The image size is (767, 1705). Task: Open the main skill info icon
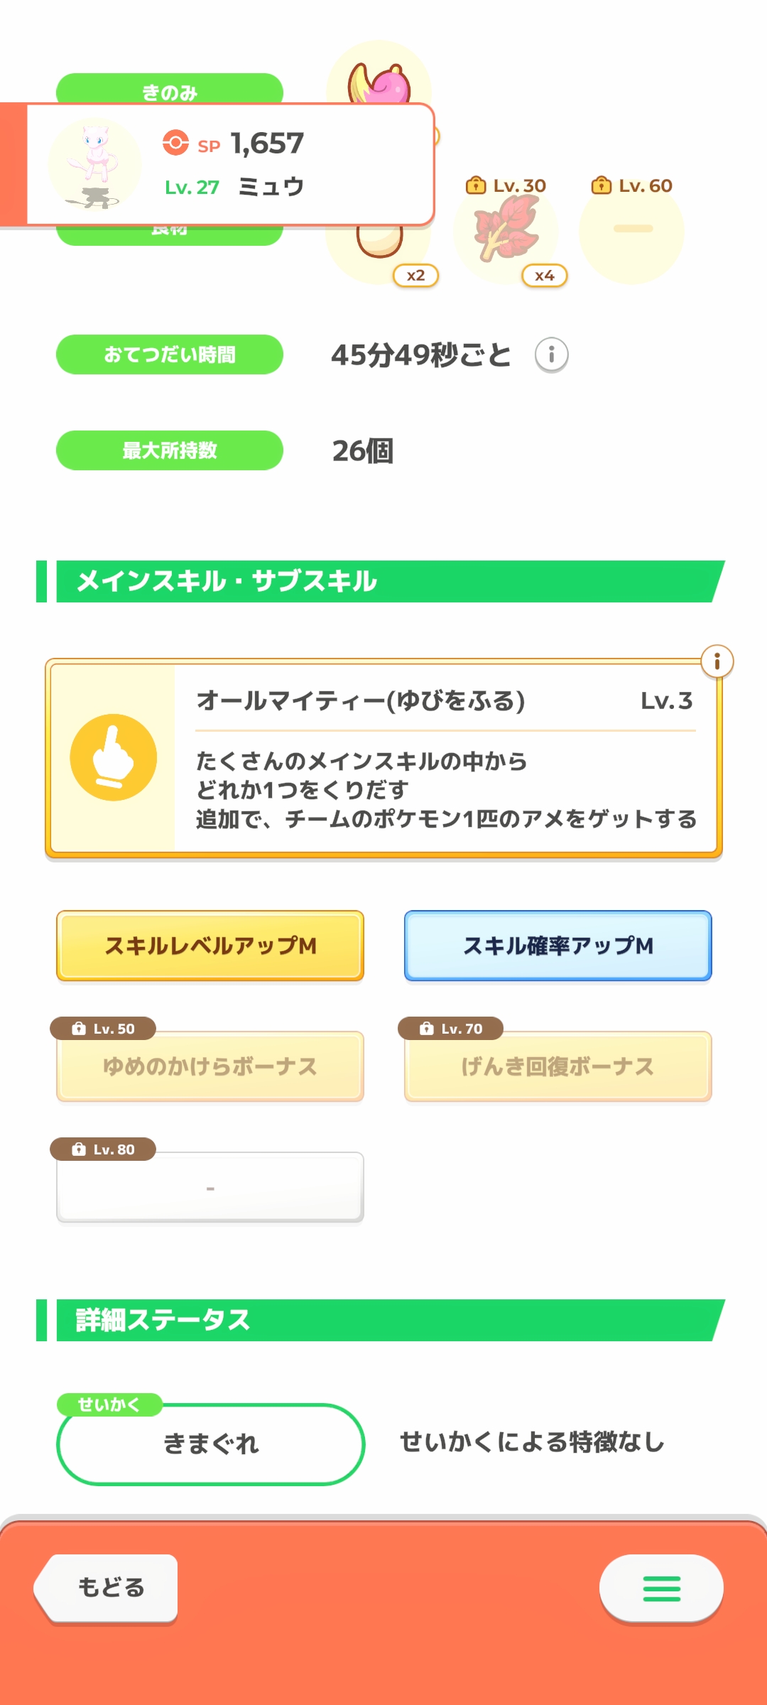click(717, 661)
